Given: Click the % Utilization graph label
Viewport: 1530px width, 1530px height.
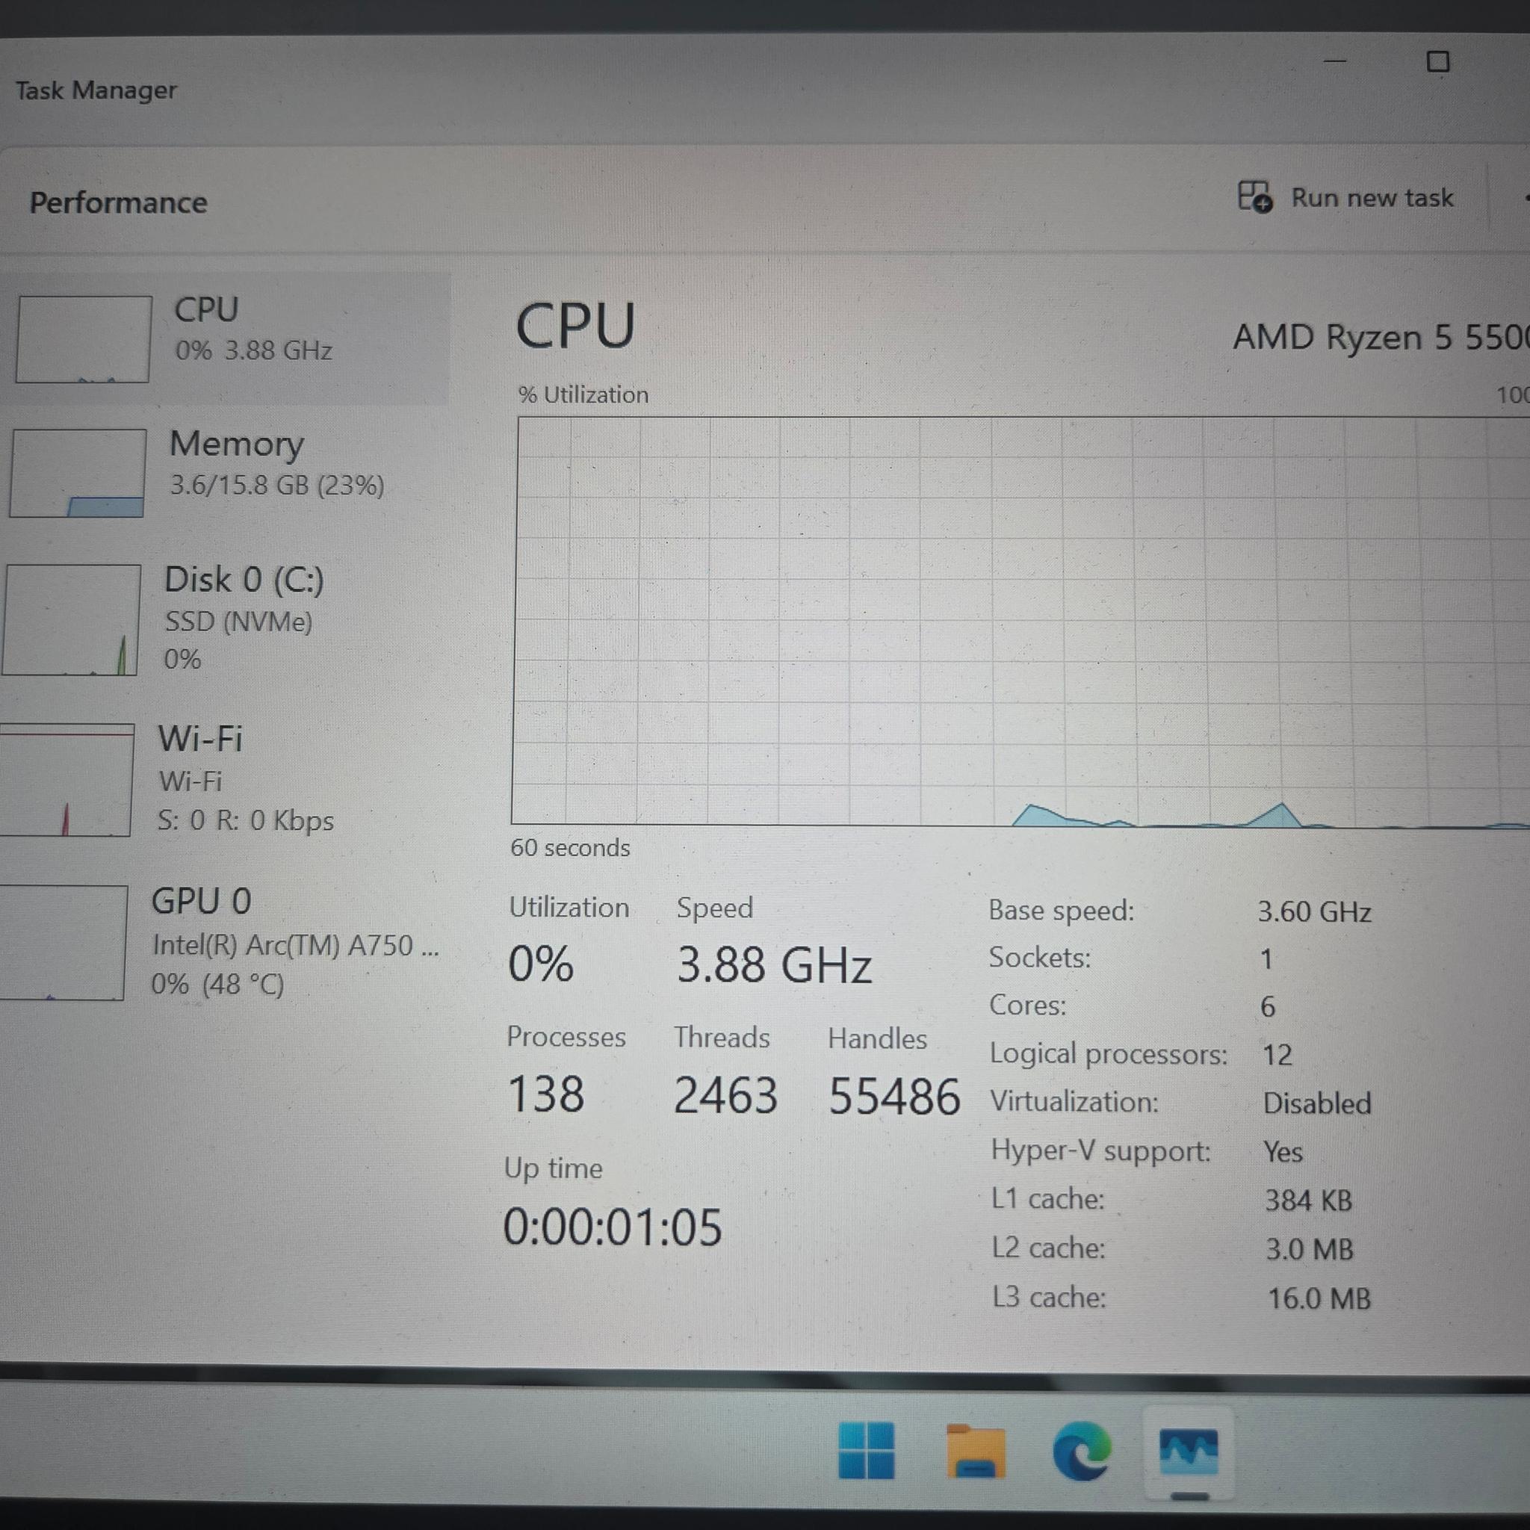Looking at the screenshot, I should pyautogui.click(x=583, y=394).
